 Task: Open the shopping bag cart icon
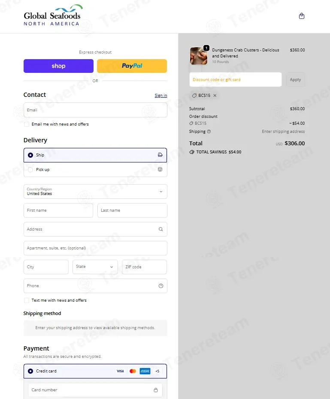(x=301, y=16)
